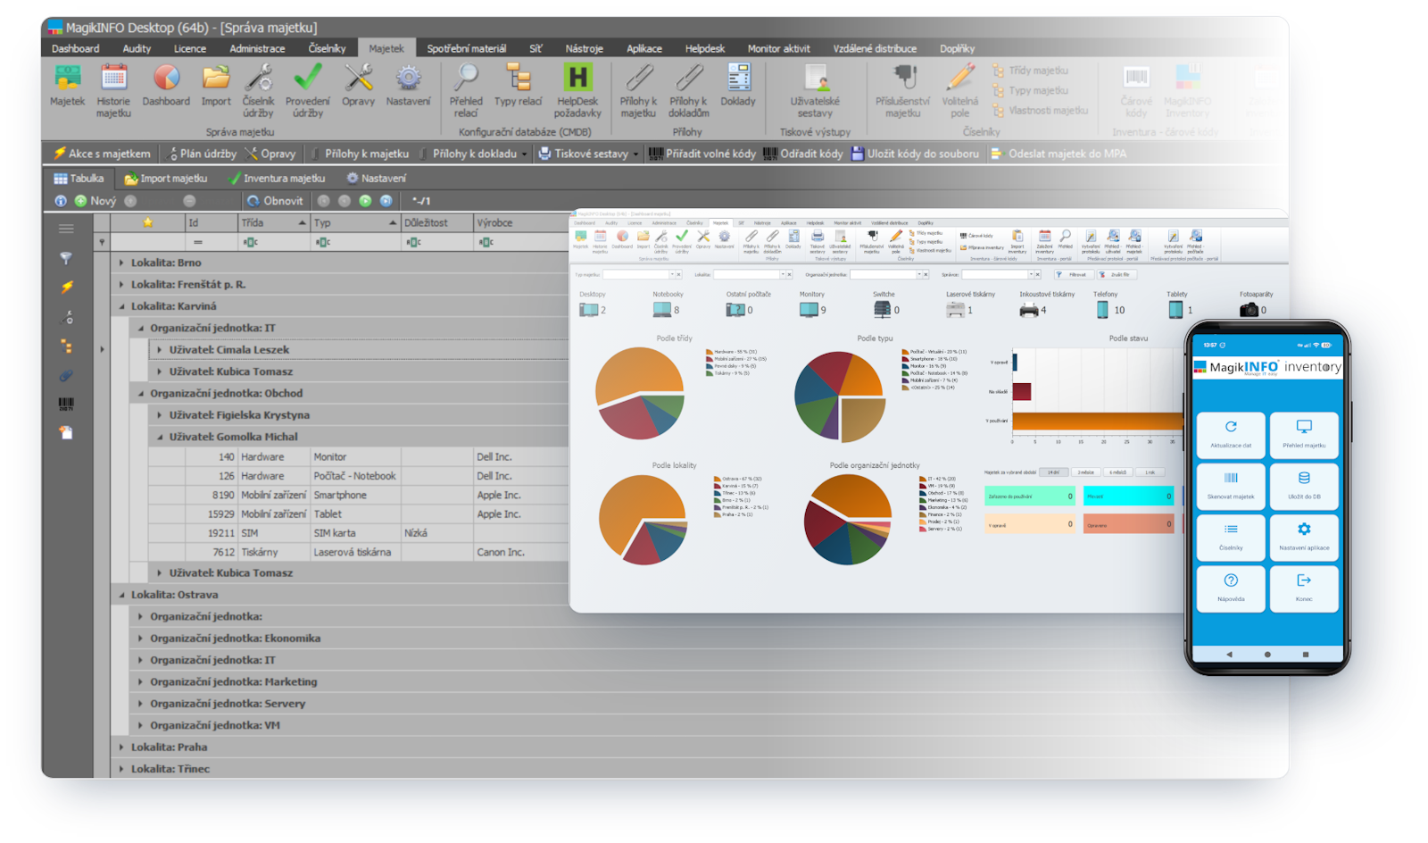Image resolution: width=1428 pixels, height=843 pixels.
Task: Expand the Uživatel: Figielska Krystyna group
Action: click(x=160, y=415)
